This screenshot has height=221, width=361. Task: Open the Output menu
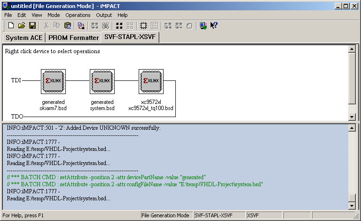tap(104, 15)
